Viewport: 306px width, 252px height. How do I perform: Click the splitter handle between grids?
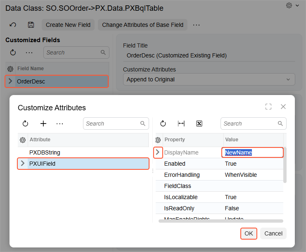coord(153,171)
